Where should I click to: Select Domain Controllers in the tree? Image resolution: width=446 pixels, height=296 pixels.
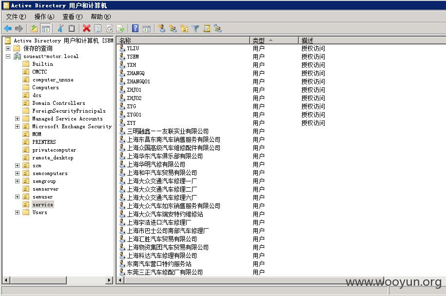pyautogui.click(x=58, y=103)
